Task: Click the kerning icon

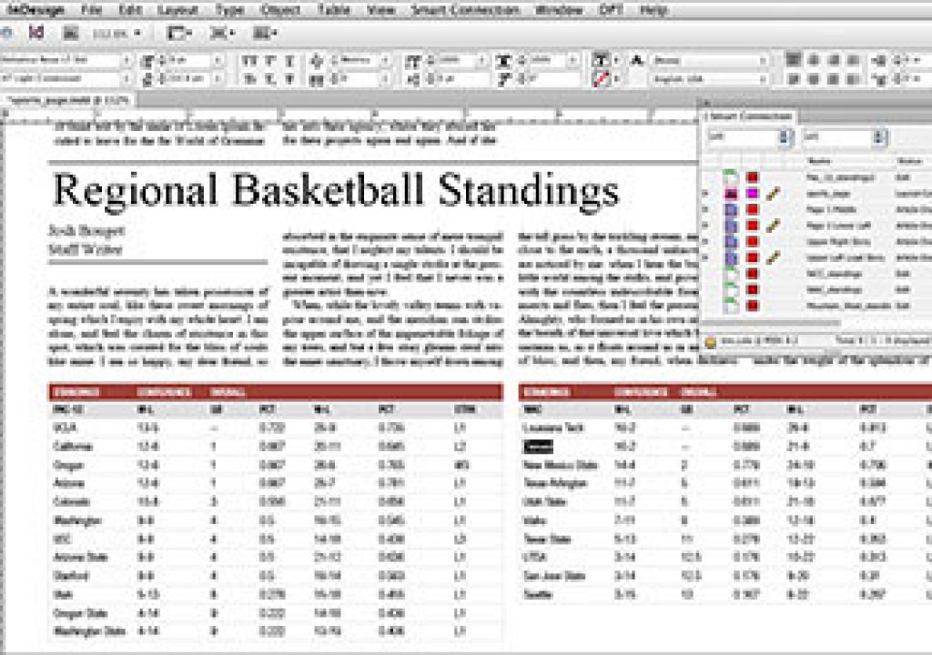Action: coord(318,61)
